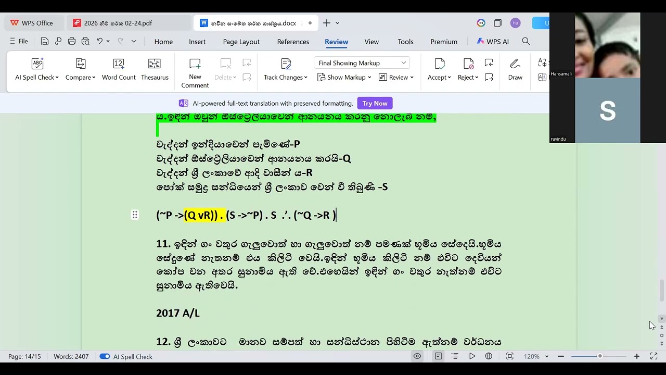Image resolution: width=666 pixels, height=375 pixels.
Task: Click the Try Now translation button
Action: 375,103
